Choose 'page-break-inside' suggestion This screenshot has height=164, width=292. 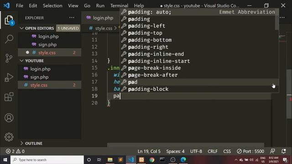[199, 68]
